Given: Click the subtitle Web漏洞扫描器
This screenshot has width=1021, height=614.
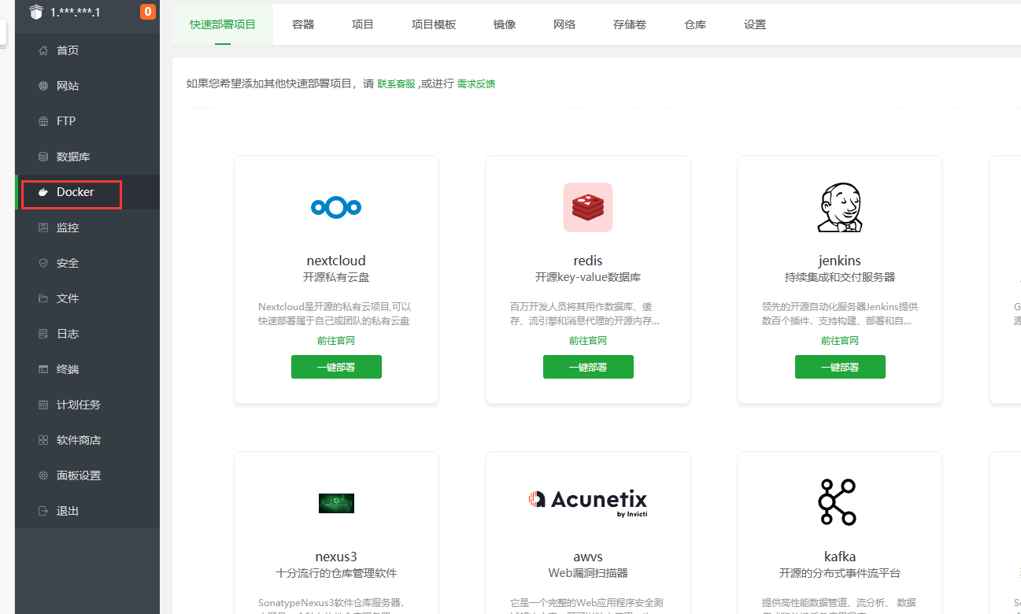Looking at the screenshot, I should pos(588,573).
